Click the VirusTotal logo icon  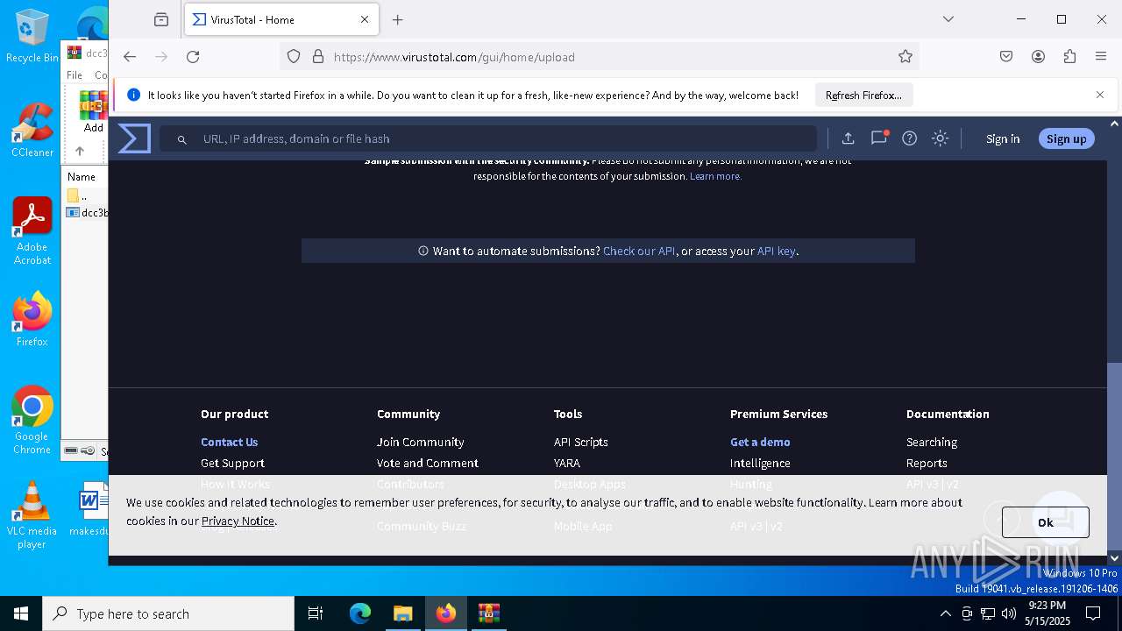pos(134,138)
